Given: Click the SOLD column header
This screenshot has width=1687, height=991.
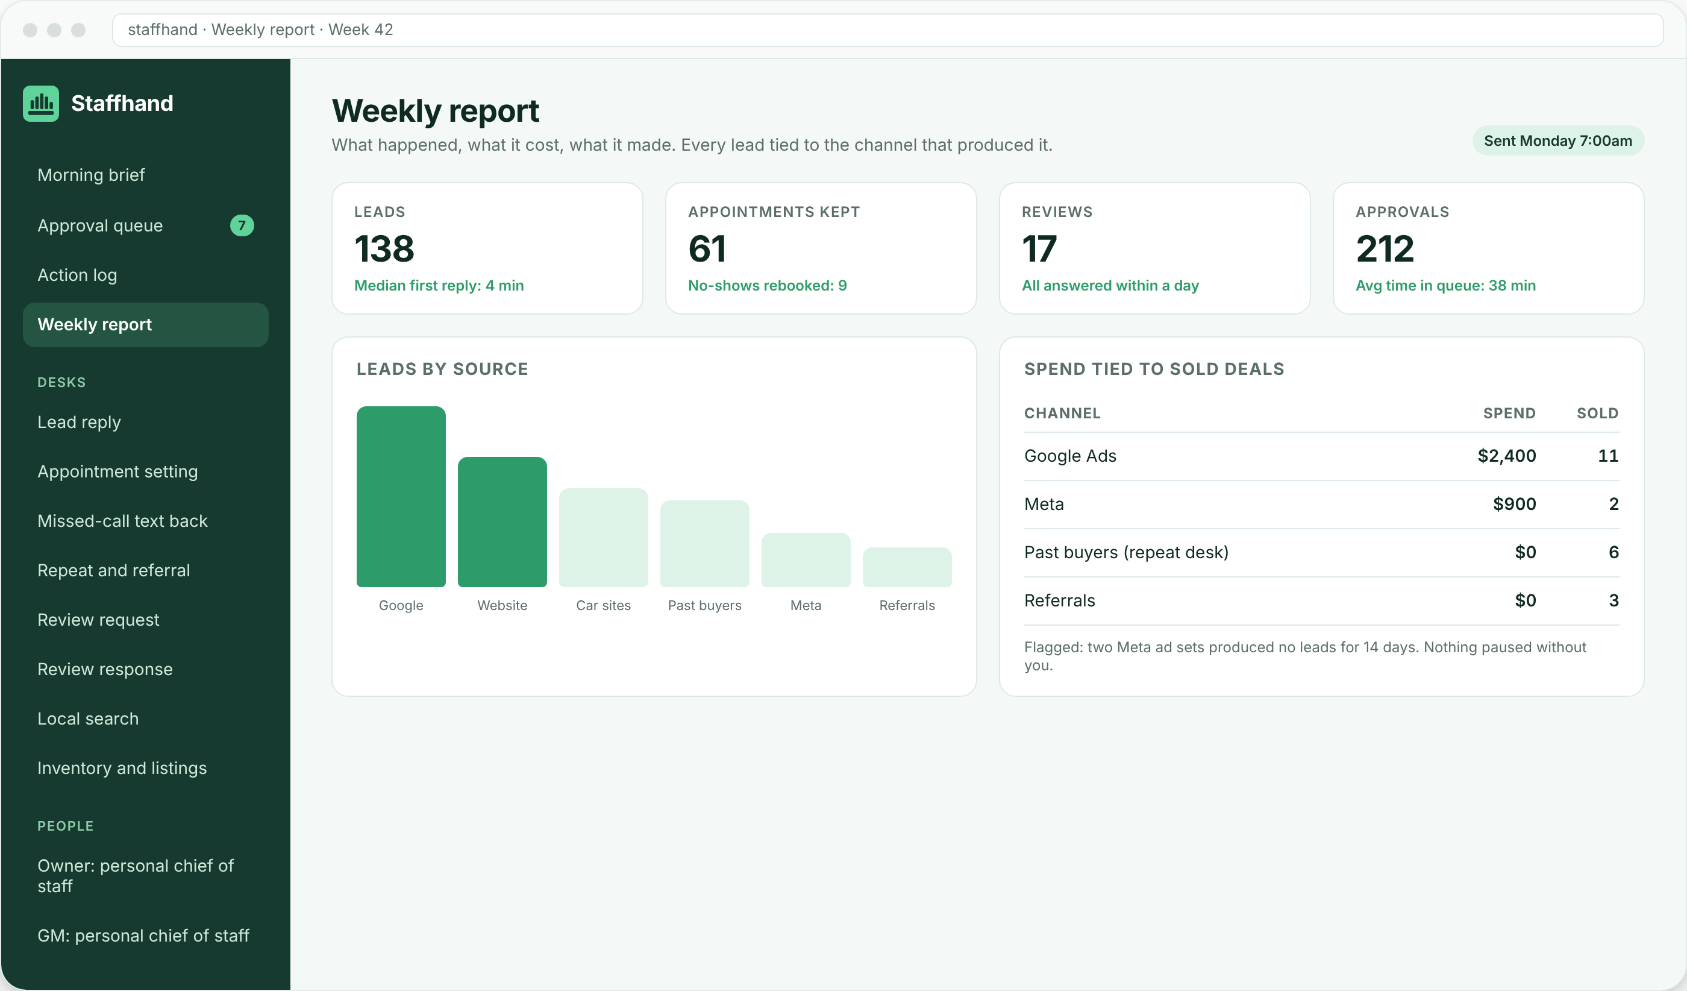Looking at the screenshot, I should [1597, 413].
